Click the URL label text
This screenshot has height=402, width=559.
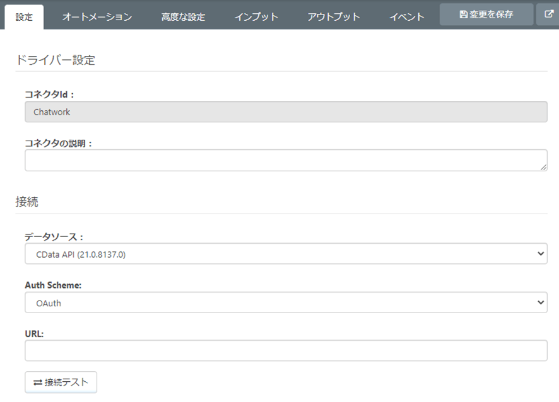click(34, 333)
